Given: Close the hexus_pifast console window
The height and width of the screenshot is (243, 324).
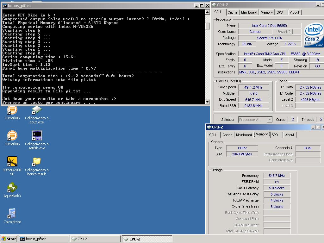Looking at the screenshot, I should (208, 6).
